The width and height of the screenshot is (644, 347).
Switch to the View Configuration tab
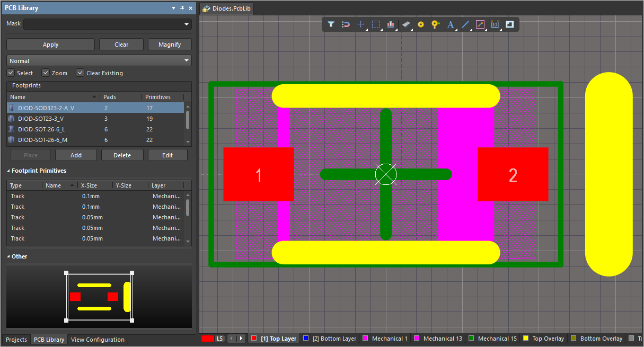click(x=98, y=340)
